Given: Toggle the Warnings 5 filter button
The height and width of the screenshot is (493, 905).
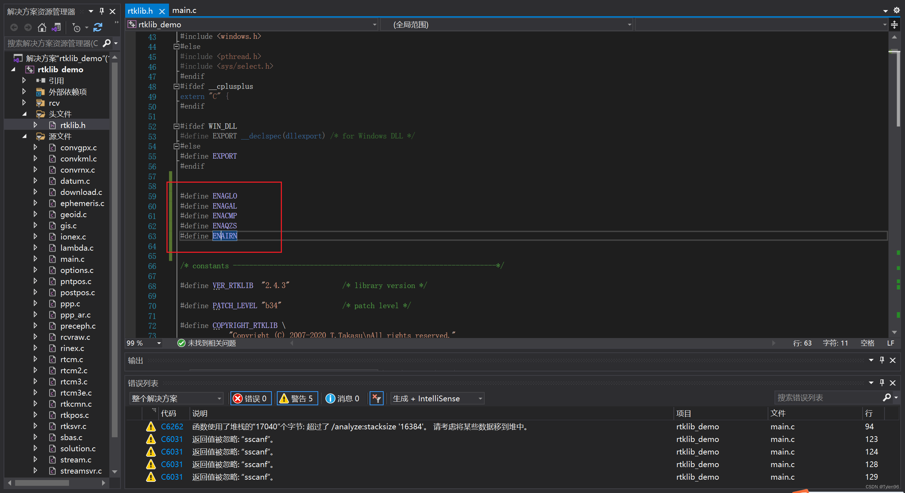Looking at the screenshot, I should (x=297, y=398).
